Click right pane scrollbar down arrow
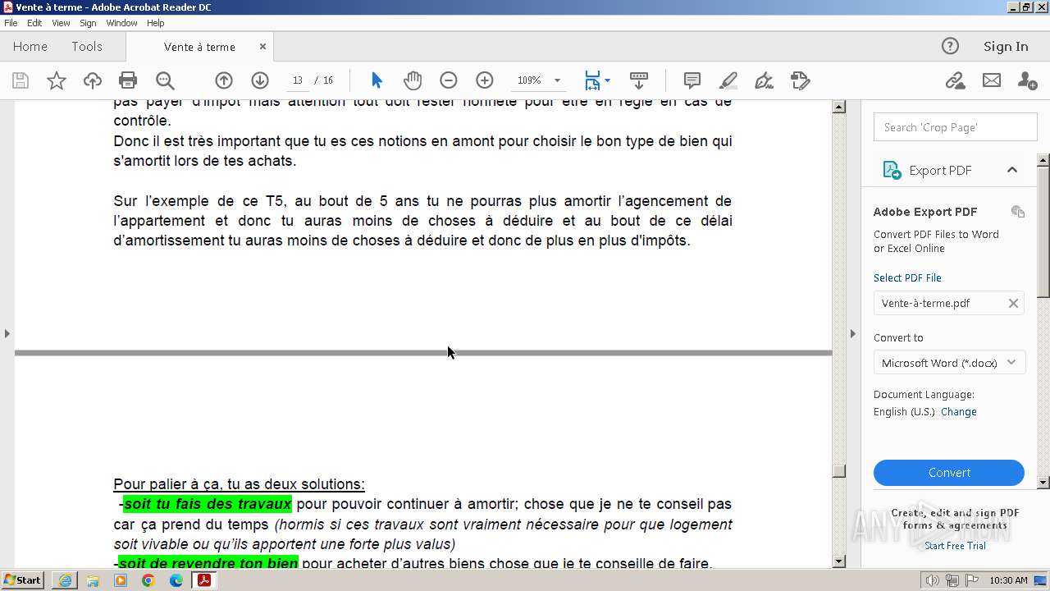The image size is (1050, 591). (x=1043, y=483)
